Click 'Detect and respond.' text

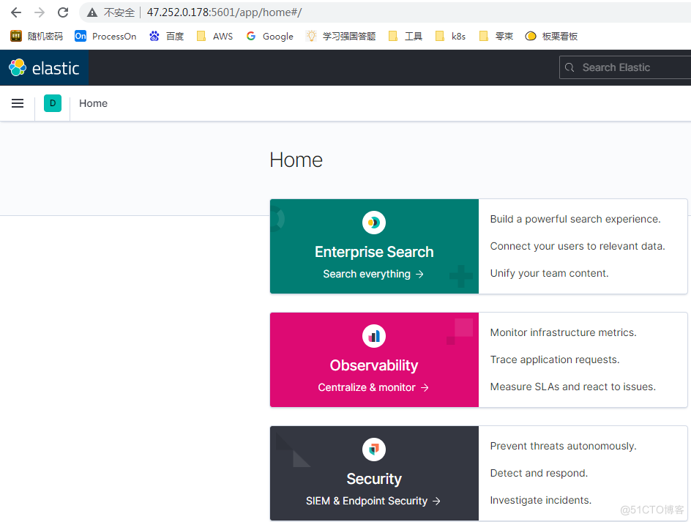(539, 473)
